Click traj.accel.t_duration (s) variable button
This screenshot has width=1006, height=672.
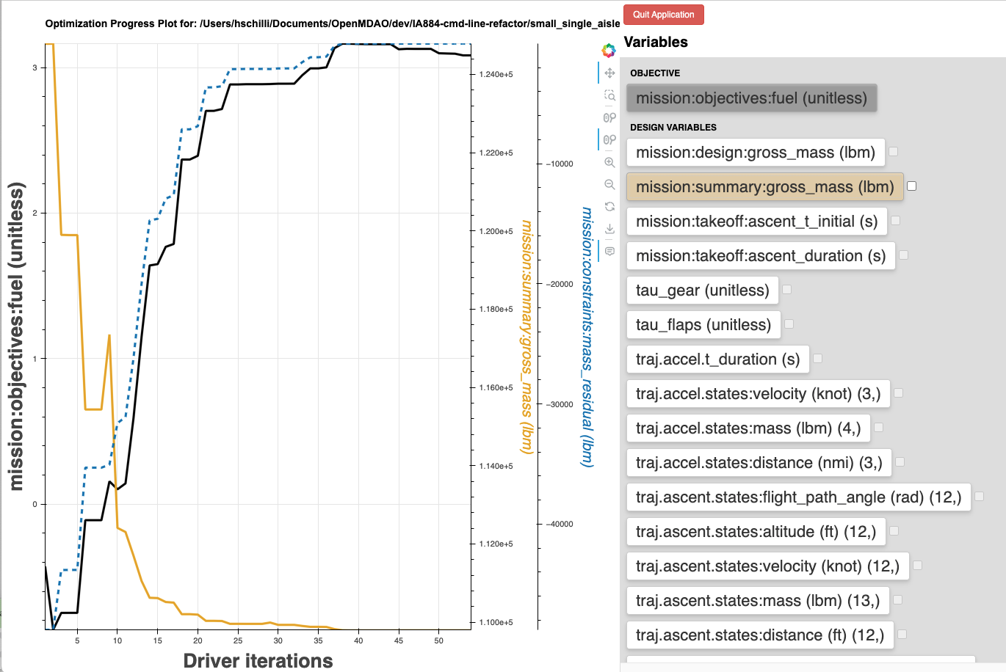(718, 359)
